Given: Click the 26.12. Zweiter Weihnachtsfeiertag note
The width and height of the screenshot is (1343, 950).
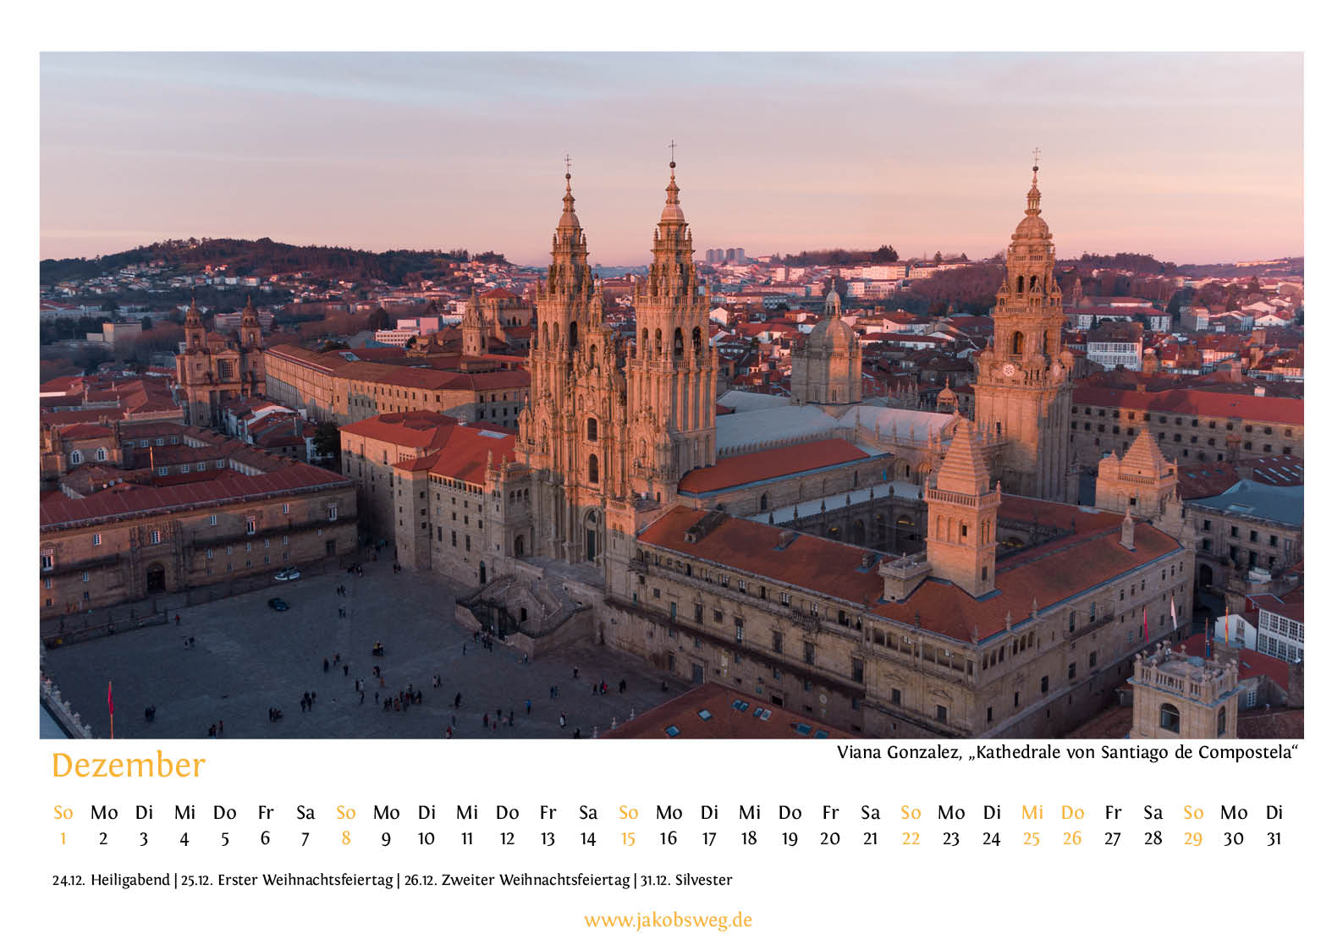Looking at the screenshot, I should point(517,880).
